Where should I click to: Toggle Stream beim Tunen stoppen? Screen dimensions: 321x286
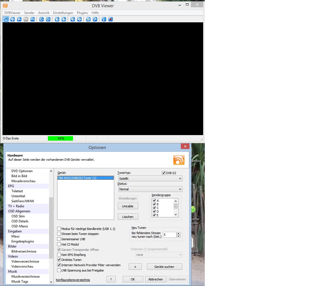click(59, 234)
